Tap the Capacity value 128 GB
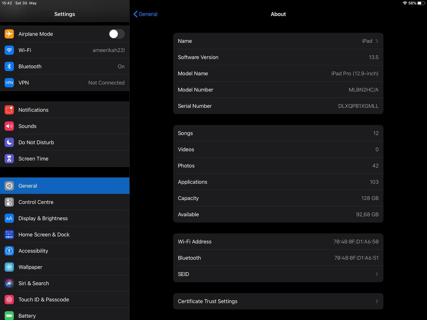 (x=370, y=198)
